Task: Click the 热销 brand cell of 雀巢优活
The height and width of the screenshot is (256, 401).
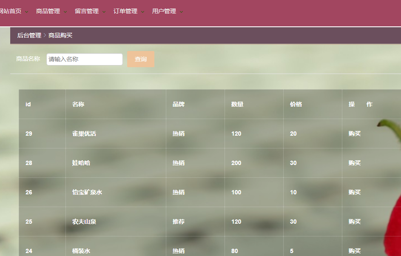Action: [x=179, y=134]
